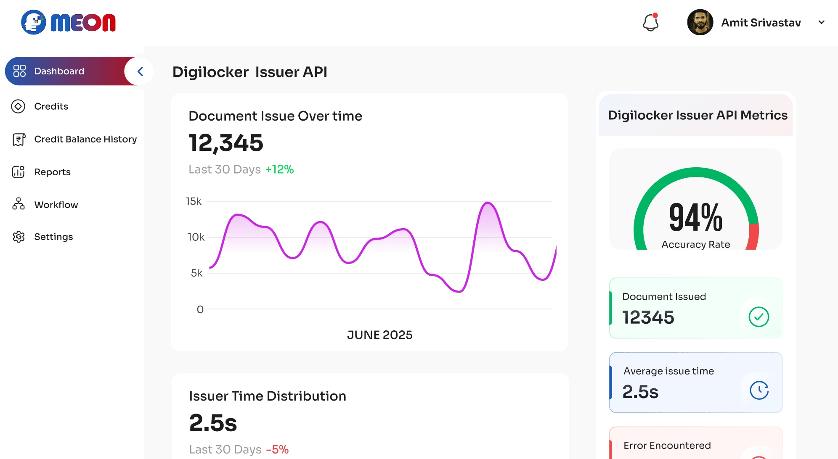Screen dimensions: 838x459
Task: Click the Amit Srivastav username
Action: pos(761,23)
